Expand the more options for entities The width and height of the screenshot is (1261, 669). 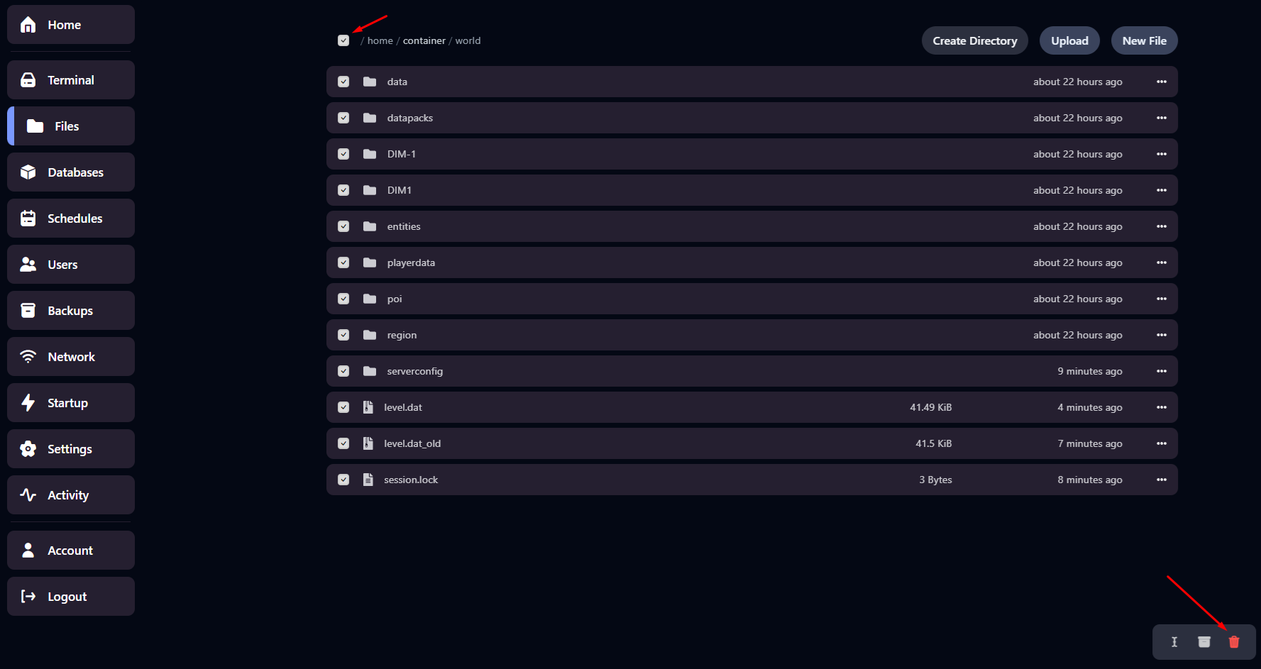pyautogui.click(x=1162, y=226)
